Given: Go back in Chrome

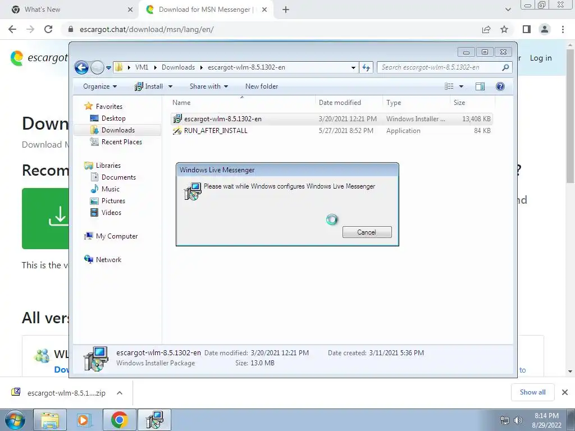Looking at the screenshot, I should coord(12,29).
